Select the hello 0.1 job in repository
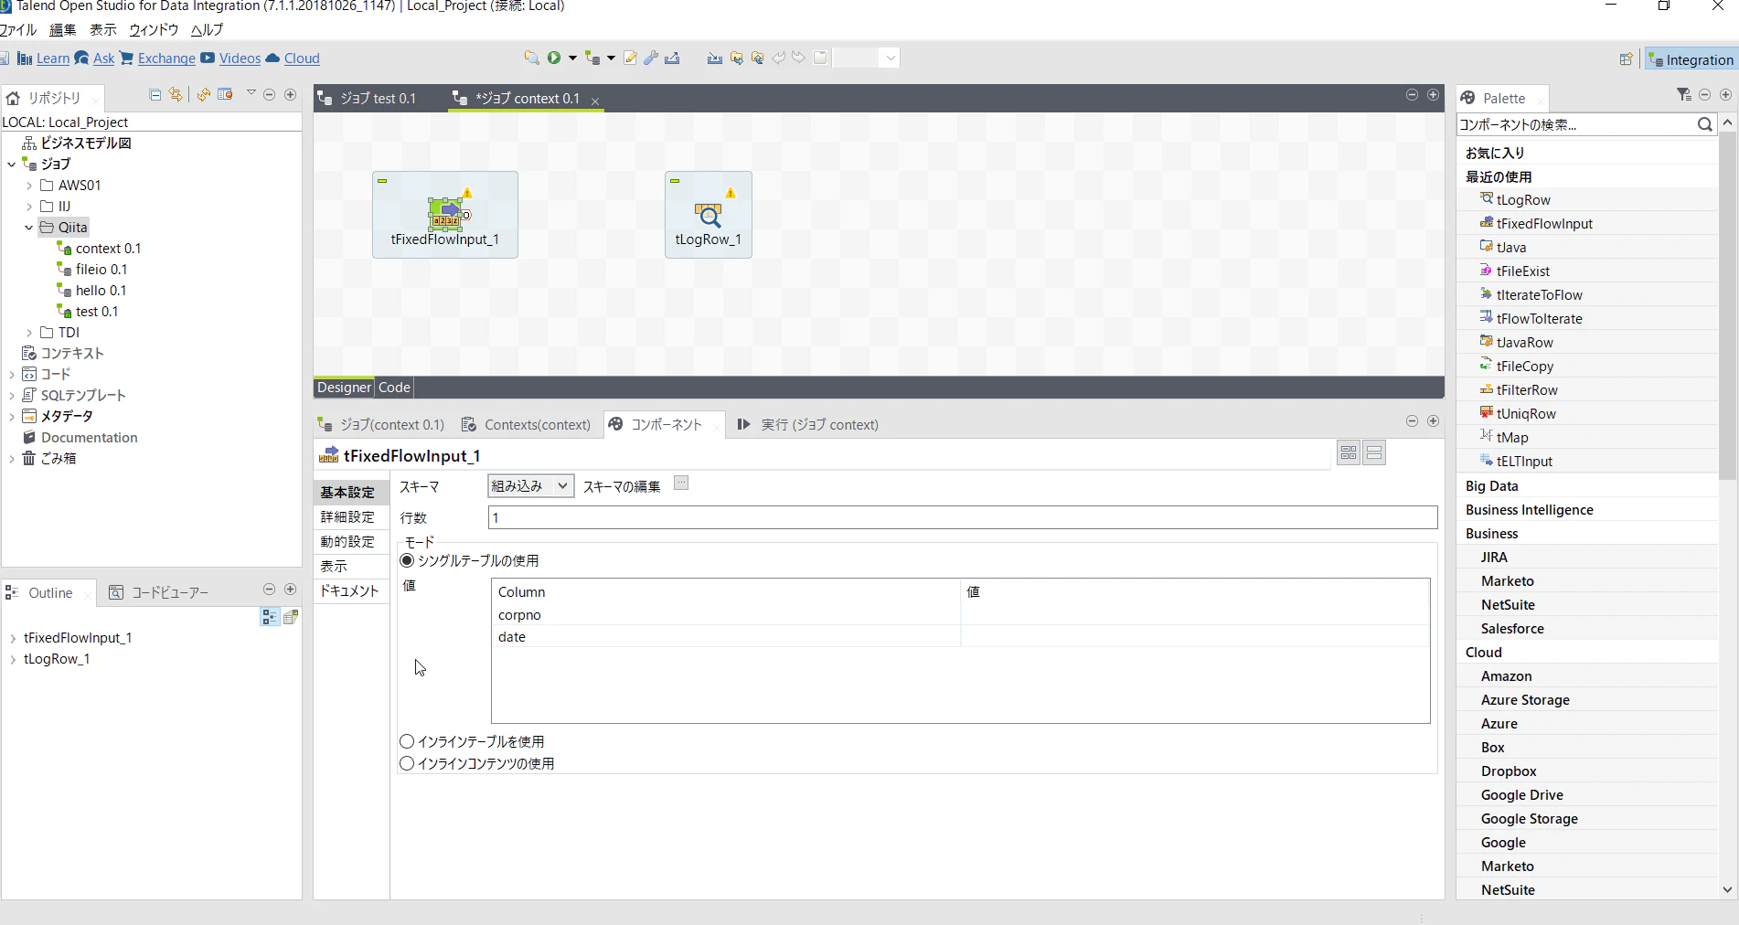 pyautogui.click(x=101, y=291)
